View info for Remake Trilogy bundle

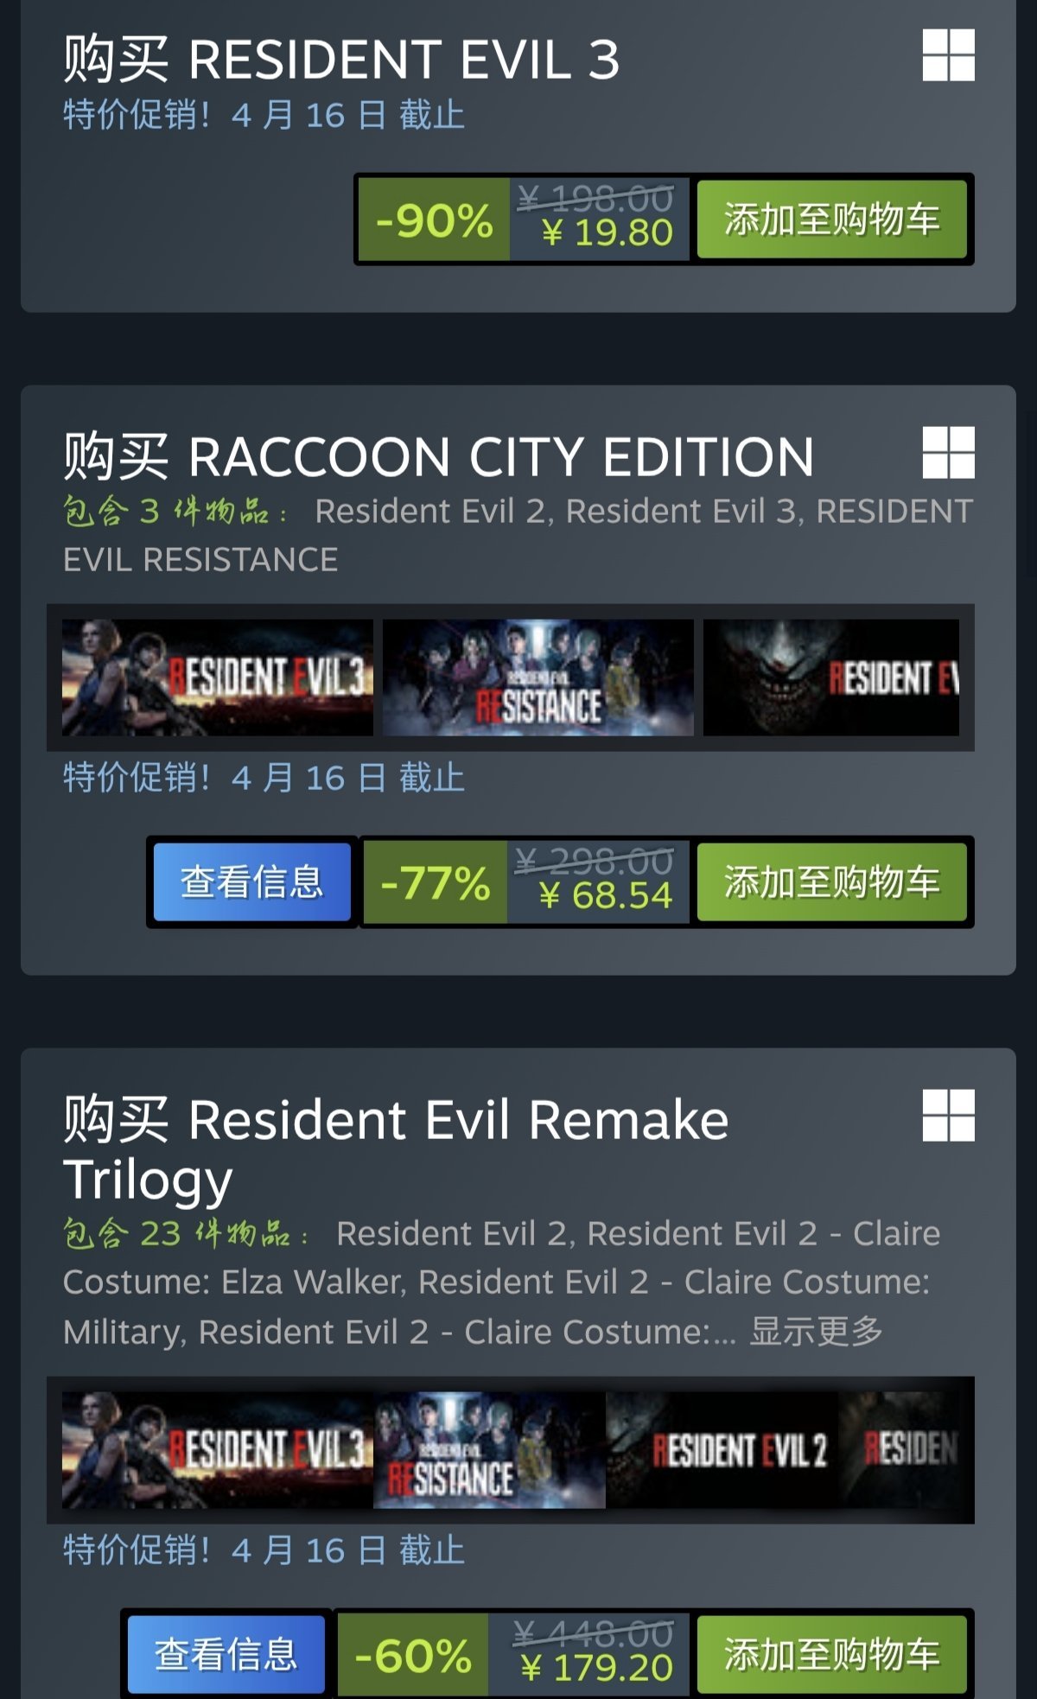pos(226,1654)
